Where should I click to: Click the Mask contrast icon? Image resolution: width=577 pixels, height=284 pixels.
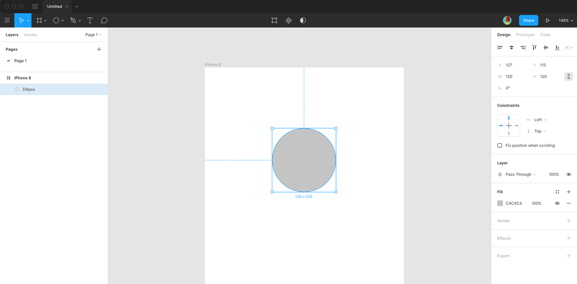pos(303,20)
